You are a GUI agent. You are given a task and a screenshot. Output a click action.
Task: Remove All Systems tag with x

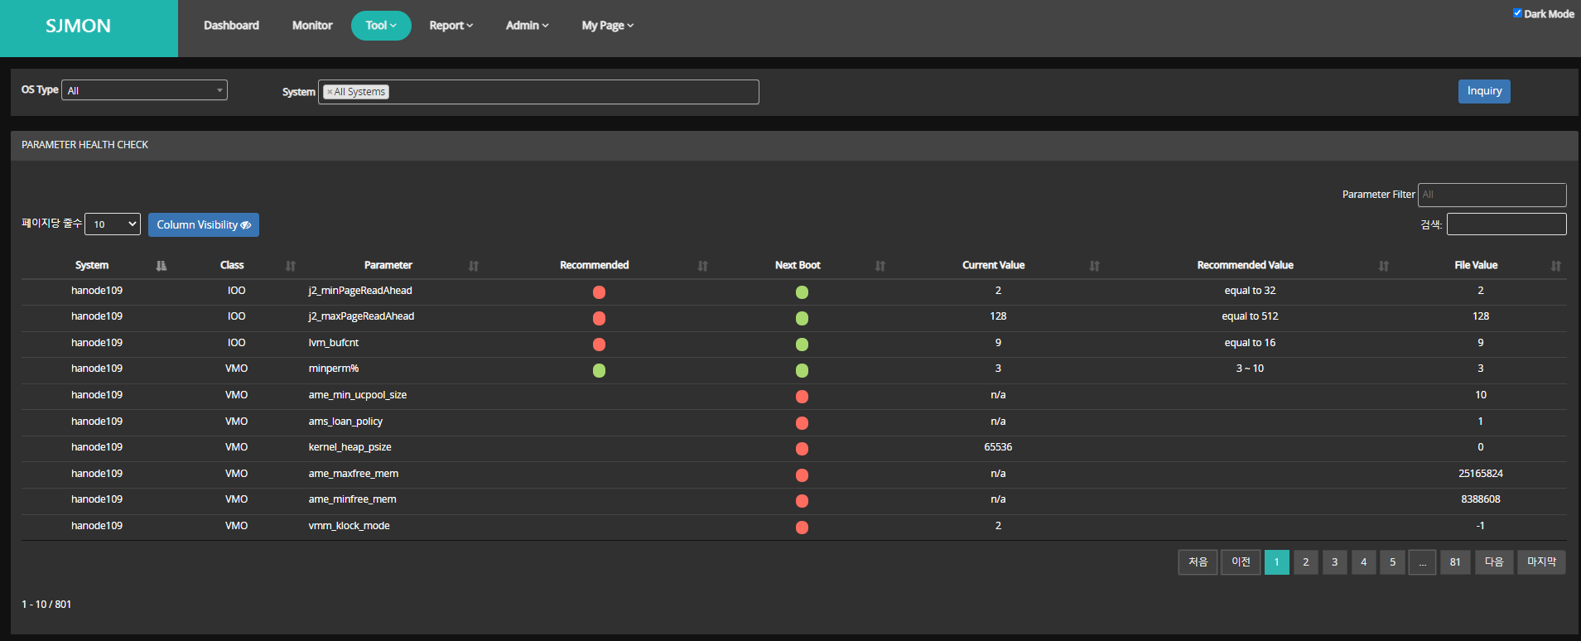click(330, 92)
